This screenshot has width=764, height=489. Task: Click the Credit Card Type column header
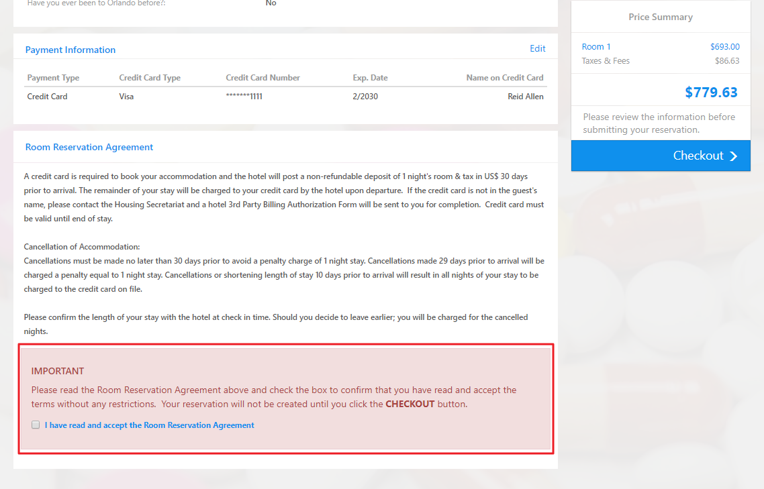click(x=150, y=77)
